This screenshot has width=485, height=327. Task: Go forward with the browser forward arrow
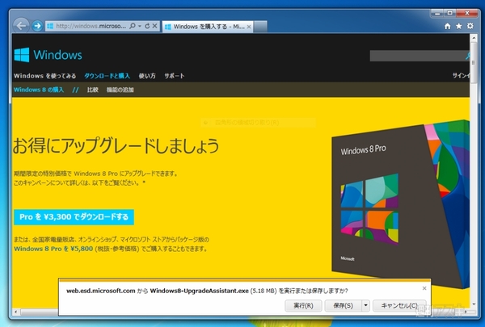tap(37, 26)
